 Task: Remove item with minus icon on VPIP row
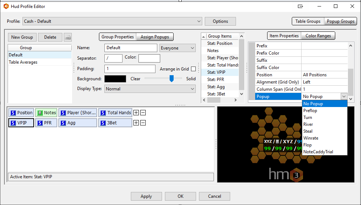[x=143, y=123]
